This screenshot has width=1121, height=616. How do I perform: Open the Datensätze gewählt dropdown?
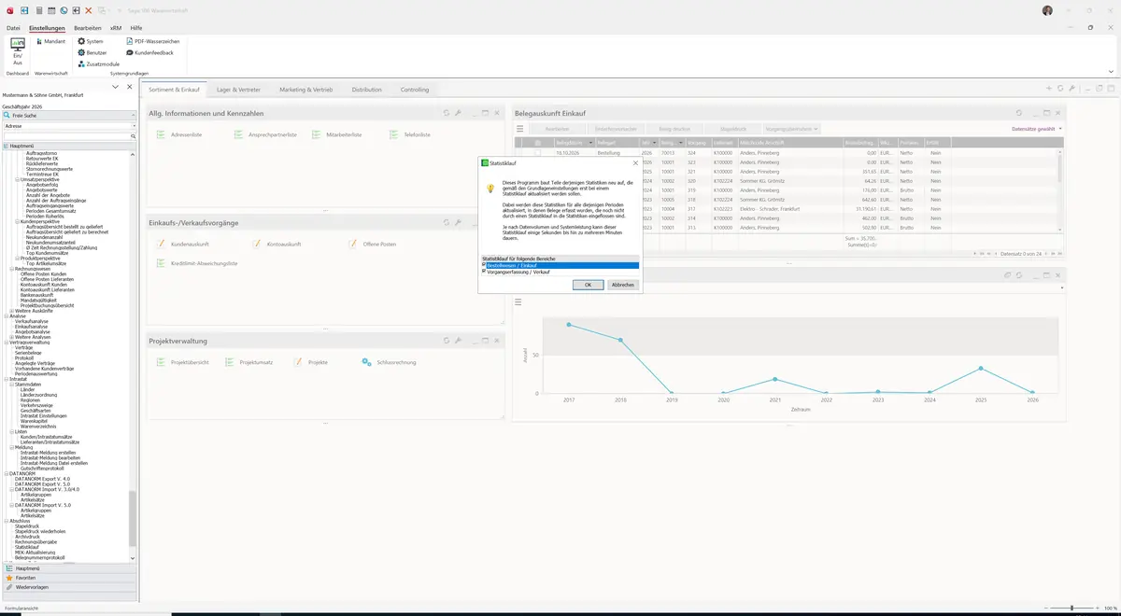pyautogui.click(x=1037, y=129)
